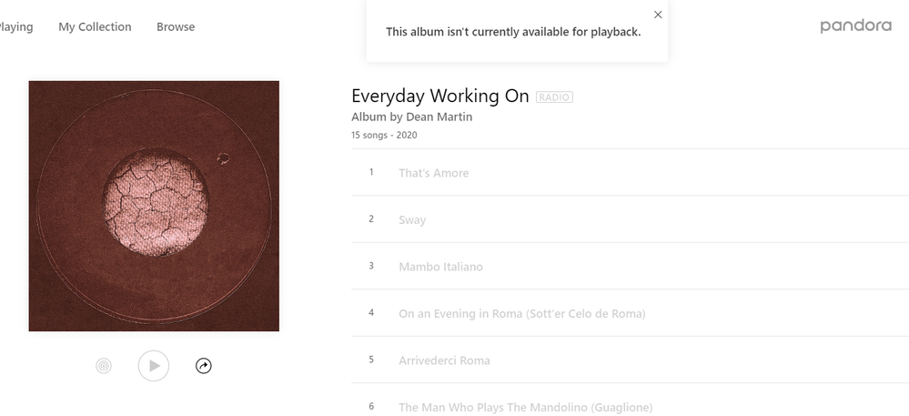Click the "15 songs - 2020" album info text

tap(384, 136)
